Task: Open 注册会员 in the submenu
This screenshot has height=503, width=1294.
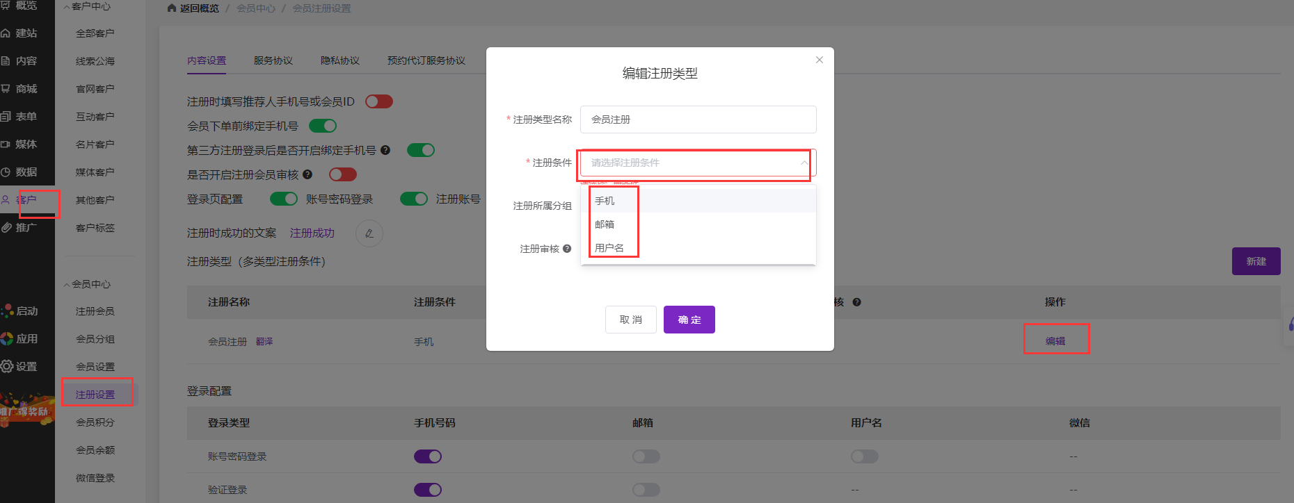Action: tap(95, 311)
